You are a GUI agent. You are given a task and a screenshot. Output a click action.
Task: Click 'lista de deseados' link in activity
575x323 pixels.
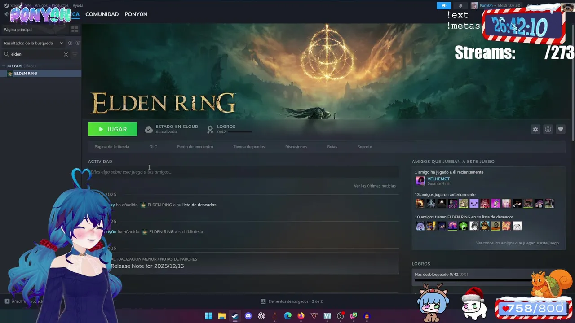[x=199, y=205]
